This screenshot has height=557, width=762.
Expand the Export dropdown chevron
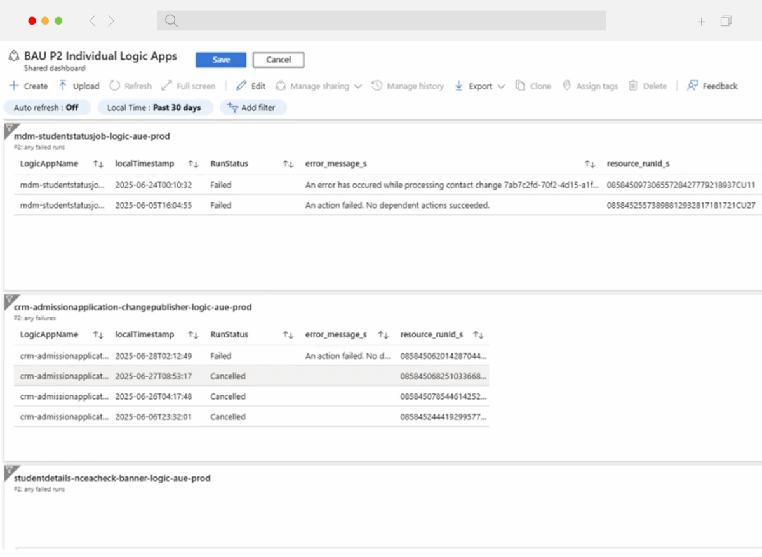(x=502, y=86)
